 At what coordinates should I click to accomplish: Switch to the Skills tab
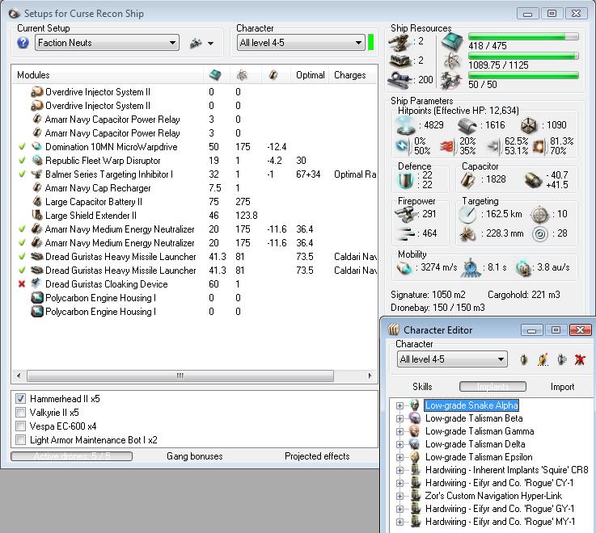pyautogui.click(x=422, y=387)
